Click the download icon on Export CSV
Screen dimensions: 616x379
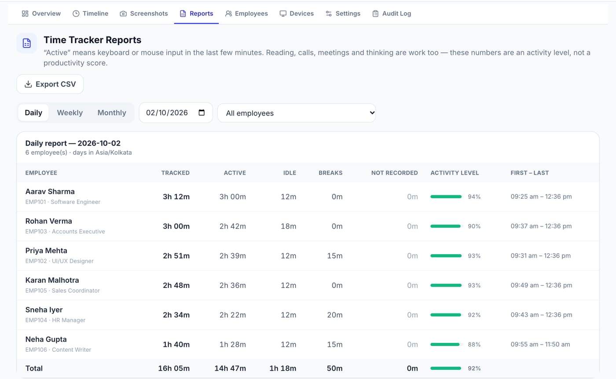click(x=28, y=84)
